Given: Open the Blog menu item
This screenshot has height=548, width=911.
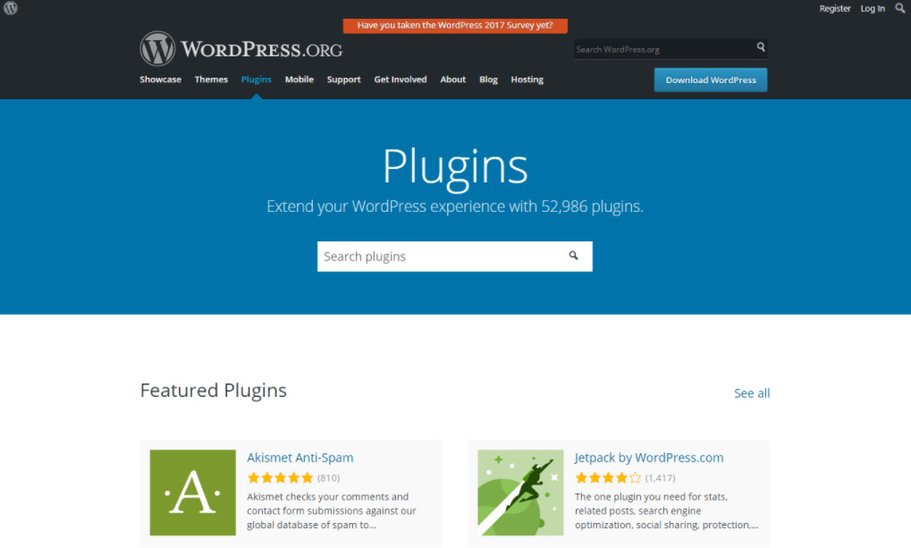Looking at the screenshot, I should pos(489,80).
